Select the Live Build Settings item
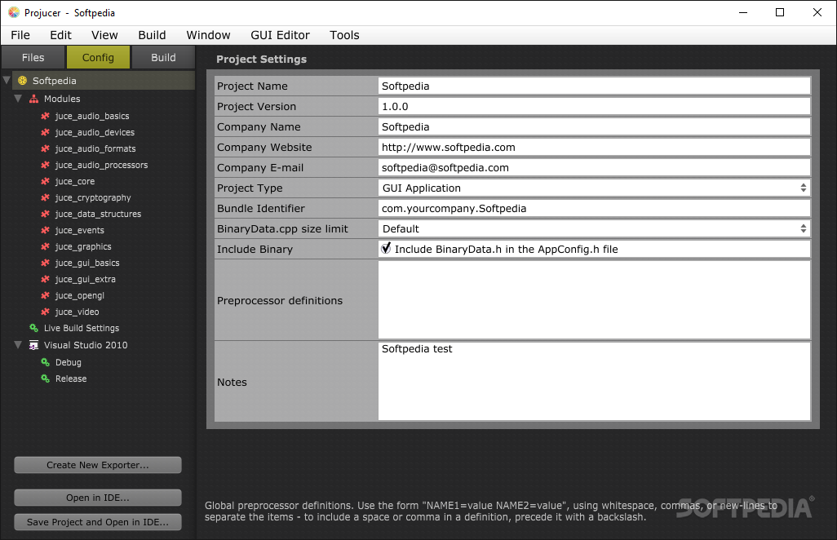 [81, 328]
